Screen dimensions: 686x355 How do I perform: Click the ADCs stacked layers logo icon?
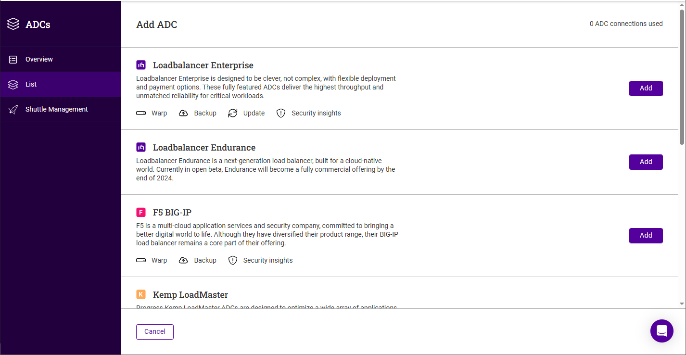point(13,24)
